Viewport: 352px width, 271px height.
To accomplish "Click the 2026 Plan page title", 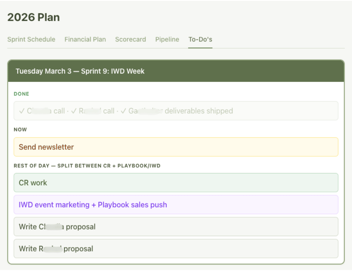I will pos(33,17).
